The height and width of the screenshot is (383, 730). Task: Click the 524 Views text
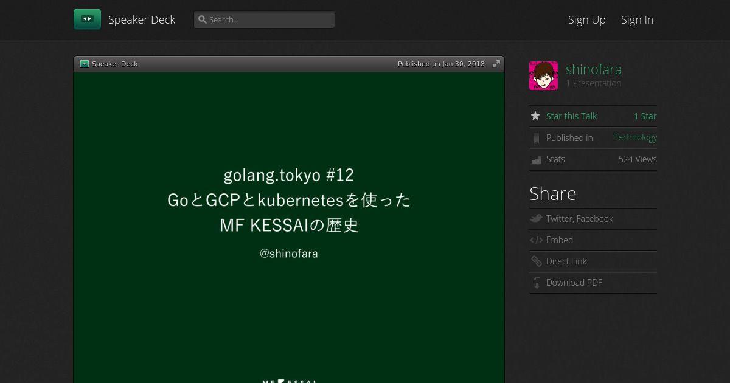pyautogui.click(x=638, y=159)
